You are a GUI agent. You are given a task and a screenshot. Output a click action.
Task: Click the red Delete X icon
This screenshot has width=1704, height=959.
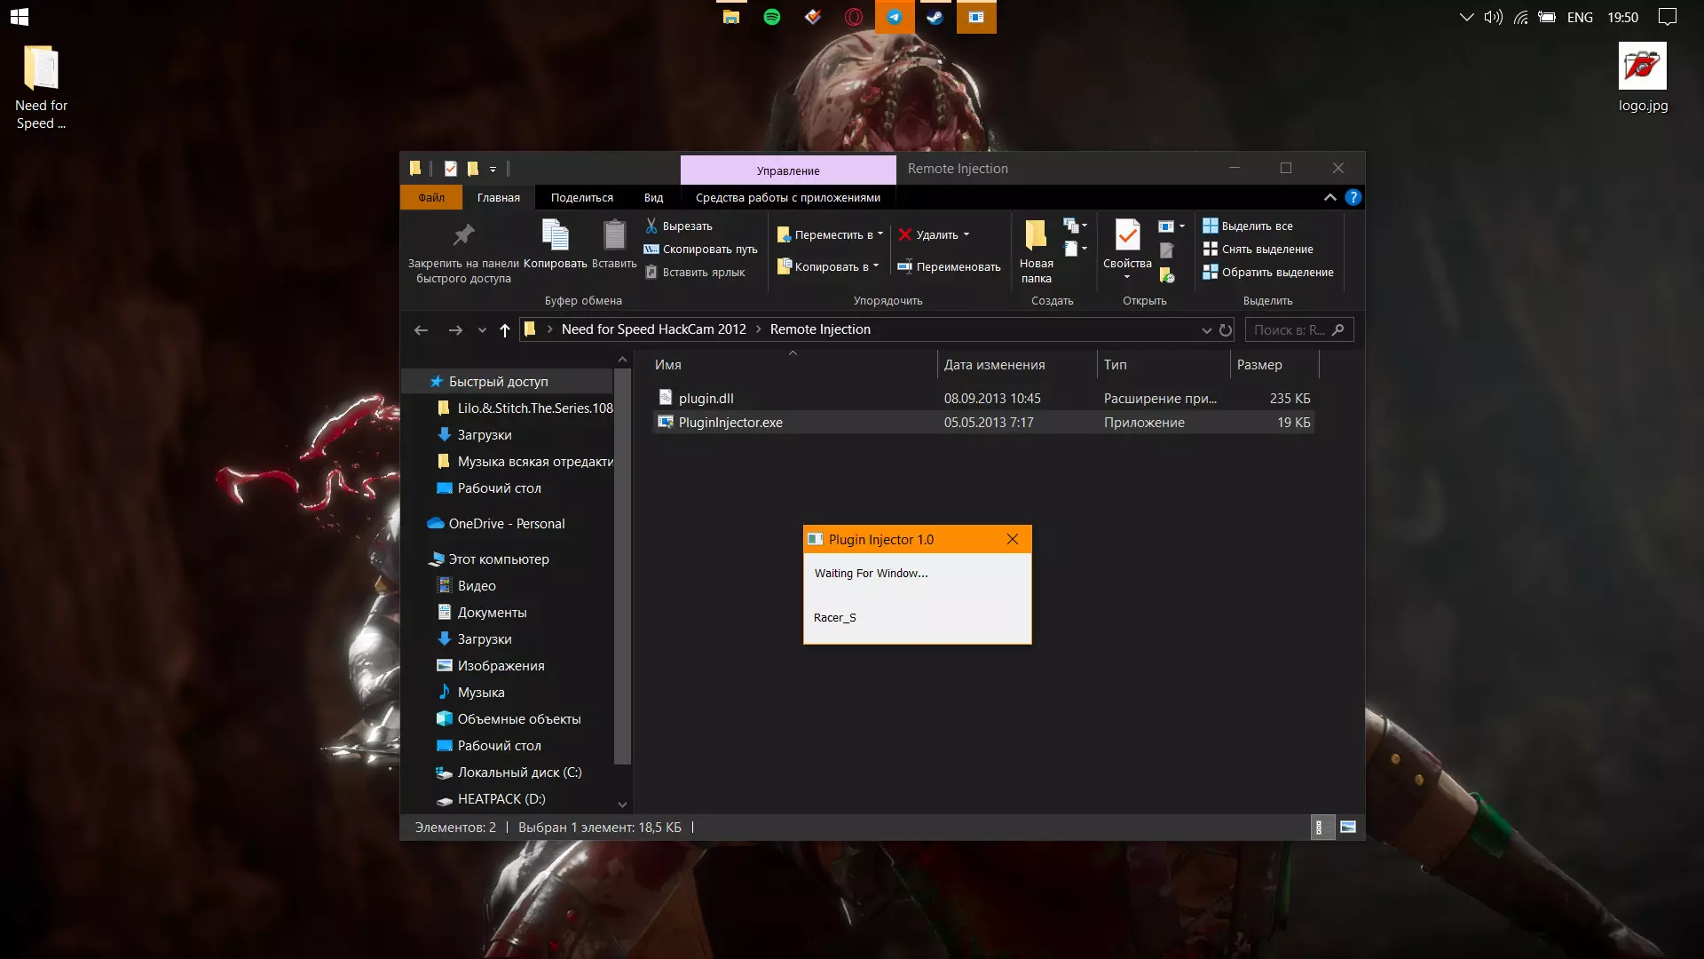[904, 234]
